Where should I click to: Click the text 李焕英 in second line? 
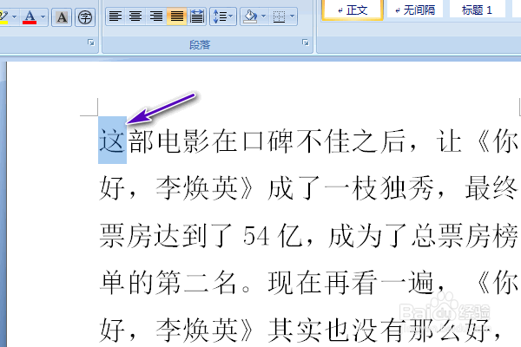coord(197,188)
